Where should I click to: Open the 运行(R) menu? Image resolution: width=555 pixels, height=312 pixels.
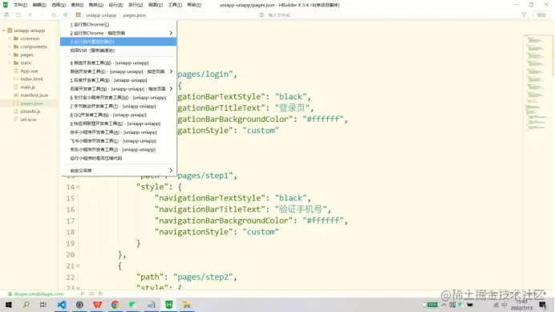point(115,5)
